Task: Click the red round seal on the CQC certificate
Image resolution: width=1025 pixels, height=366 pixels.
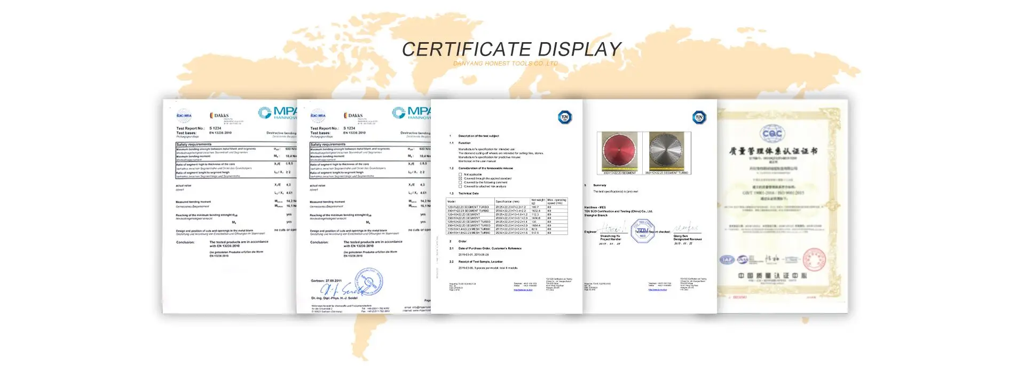Action: [x=814, y=259]
